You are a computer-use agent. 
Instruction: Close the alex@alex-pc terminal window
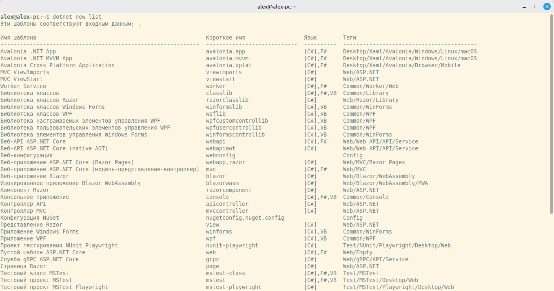[547, 7]
